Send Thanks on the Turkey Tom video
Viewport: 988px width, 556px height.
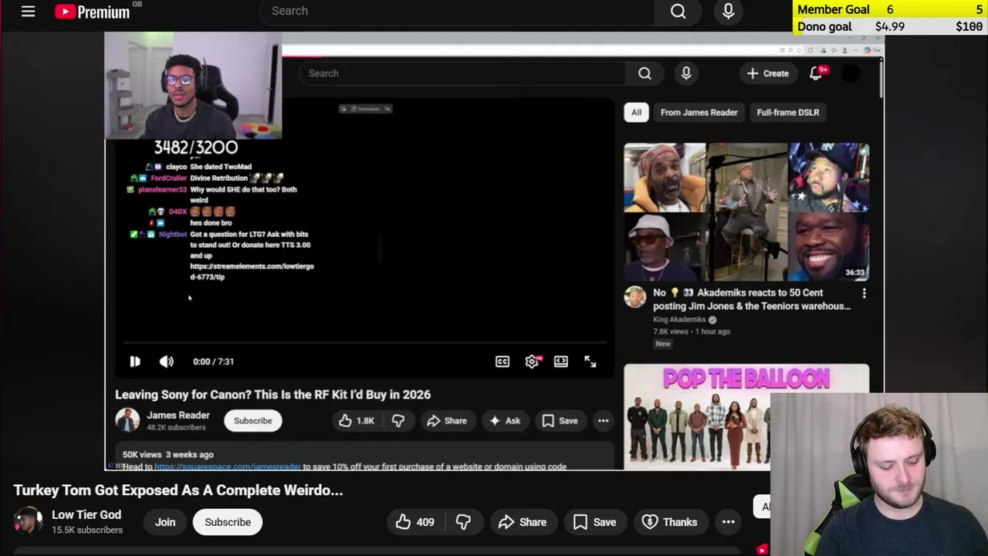(670, 522)
